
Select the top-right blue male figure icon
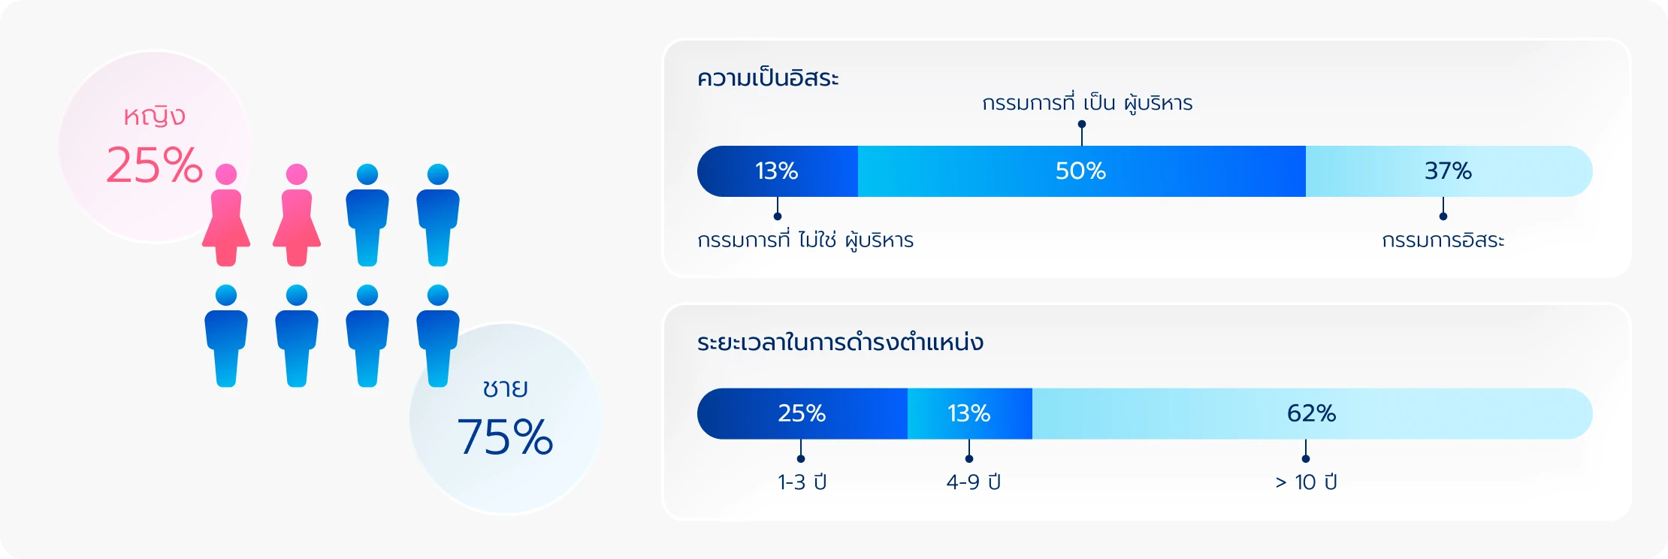point(438,215)
